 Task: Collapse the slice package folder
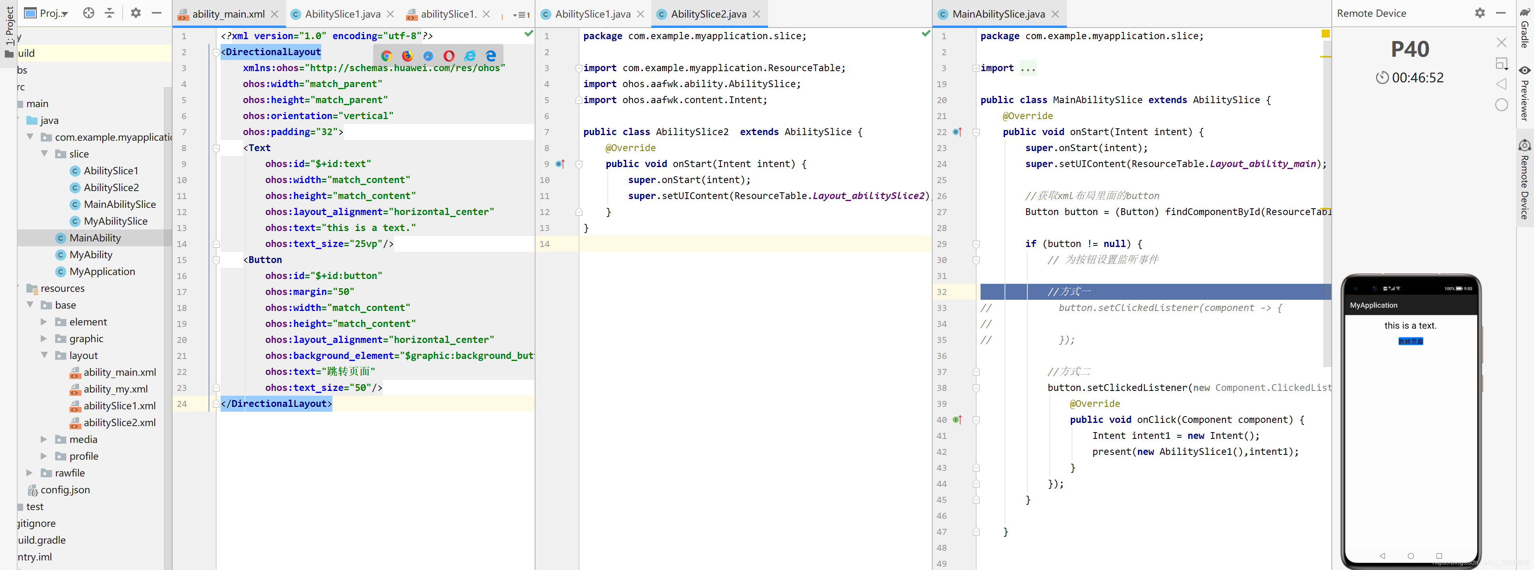(x=44, y=153)
